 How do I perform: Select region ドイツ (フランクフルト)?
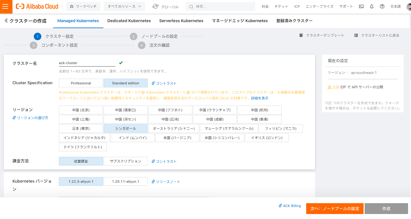tap(83, 147)
